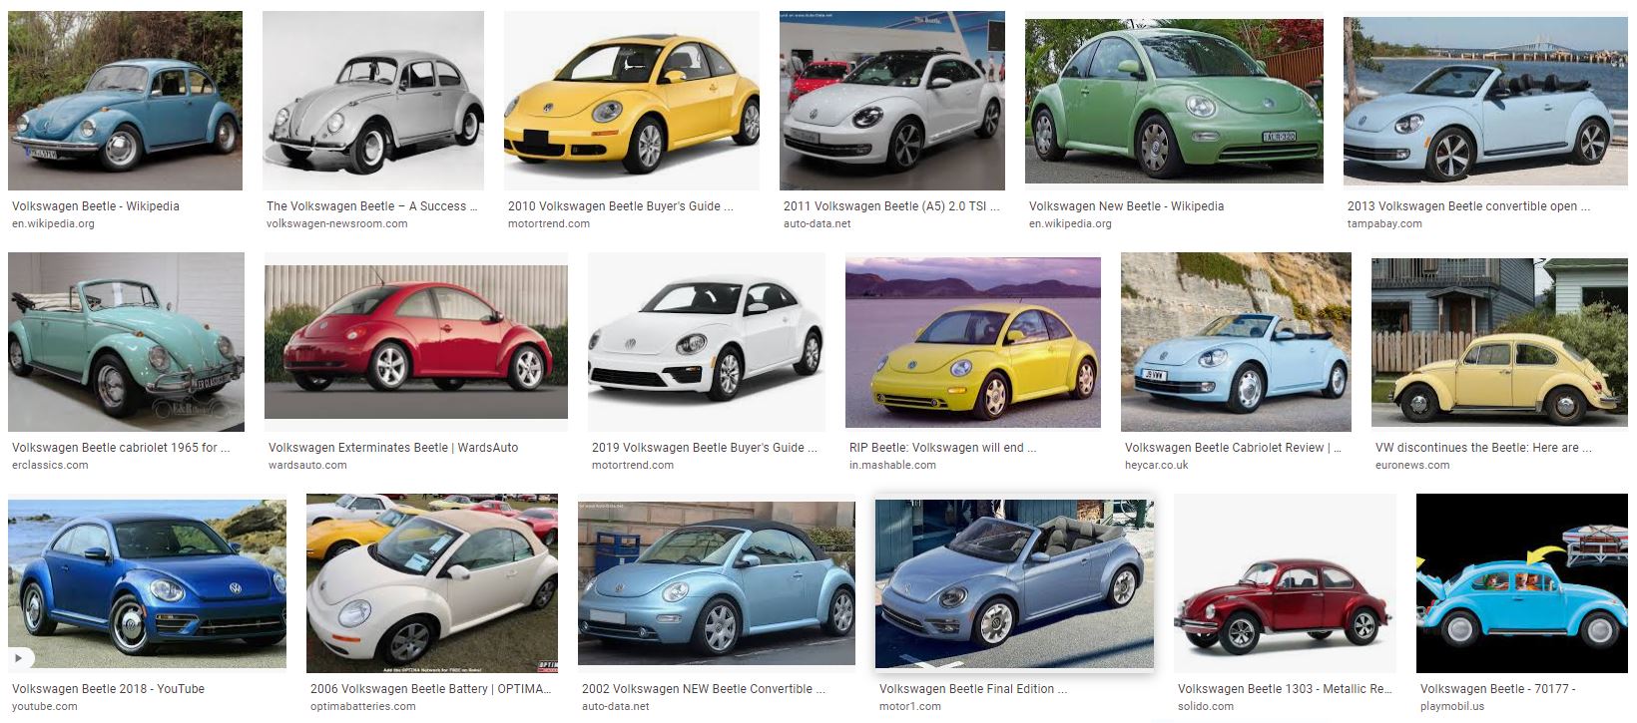Click the motor1.com source text
This screenshot has height=723, width=1637.
(910, 707)
